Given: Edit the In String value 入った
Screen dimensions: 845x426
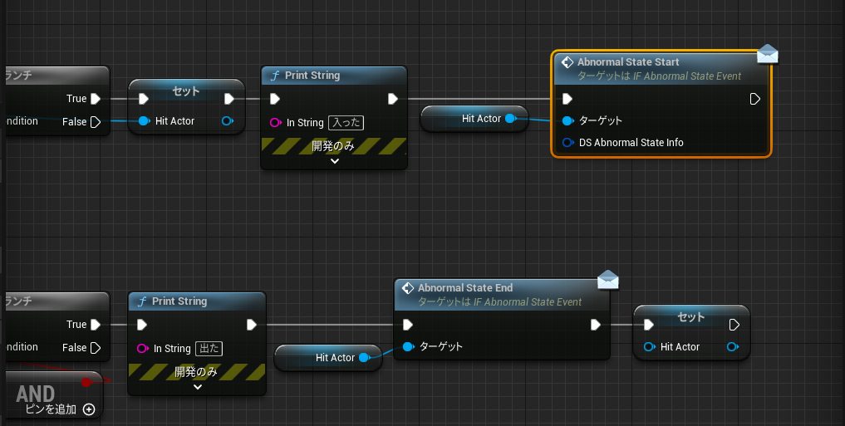Looking at the screenshot, I should click(346, 123).
